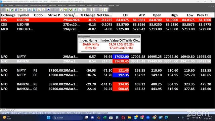Switch to the ZSPT market watch tab
The width and height of the screenshot is (215, 121).
point(3,110)
